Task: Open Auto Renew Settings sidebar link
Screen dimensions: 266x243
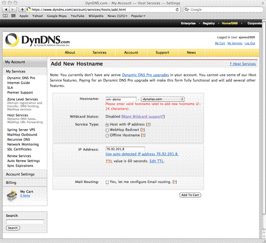Action: point(23,161)
